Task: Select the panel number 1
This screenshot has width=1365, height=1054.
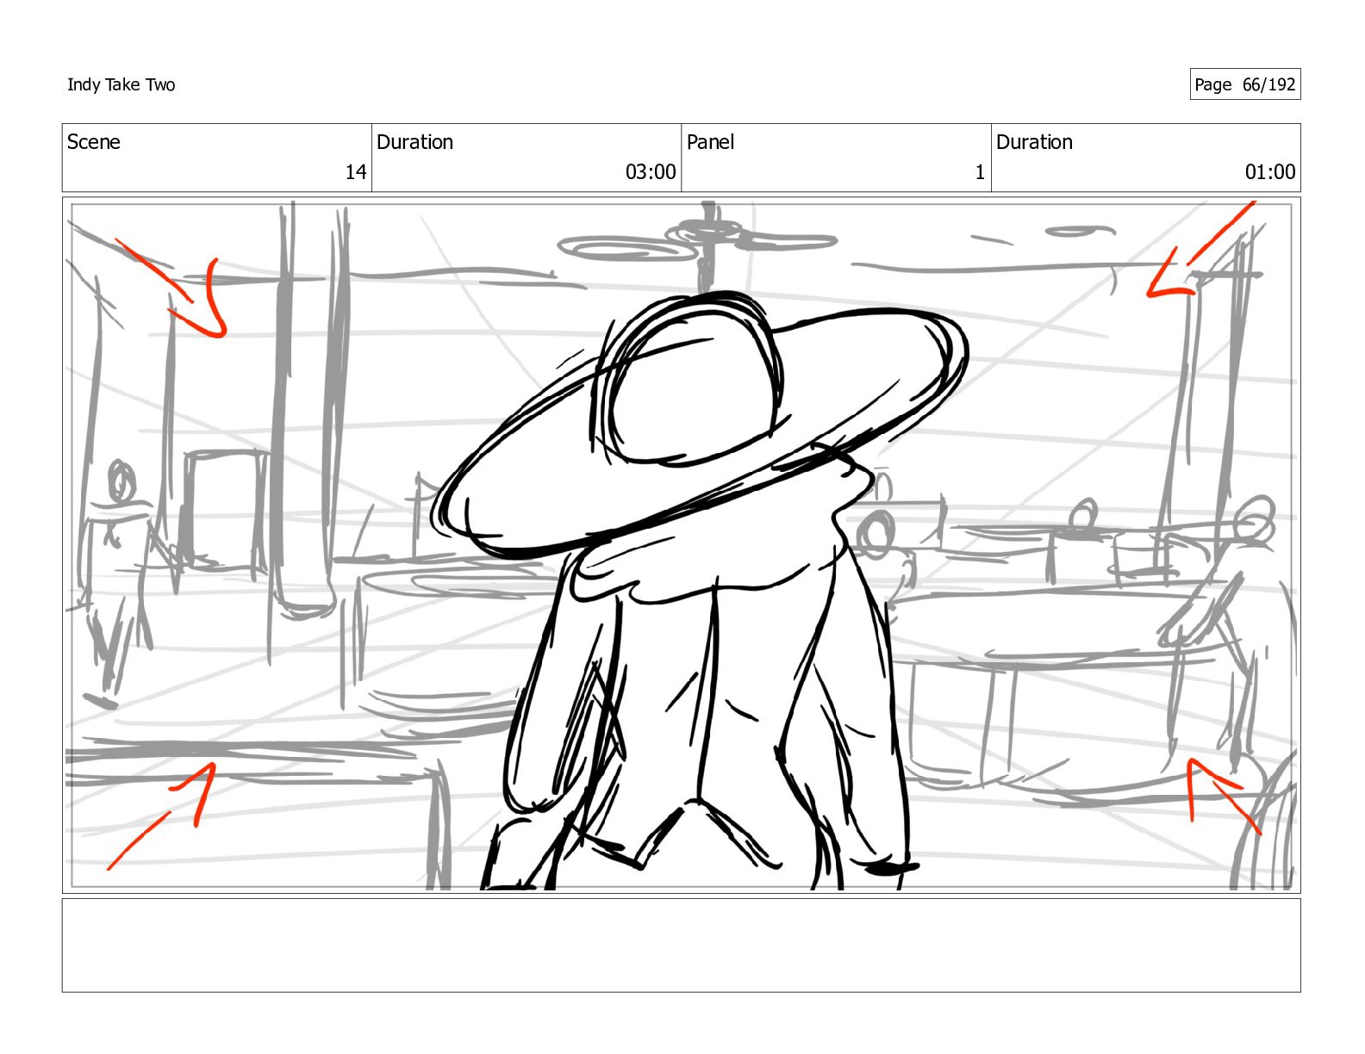Action: tap(980, 172)
